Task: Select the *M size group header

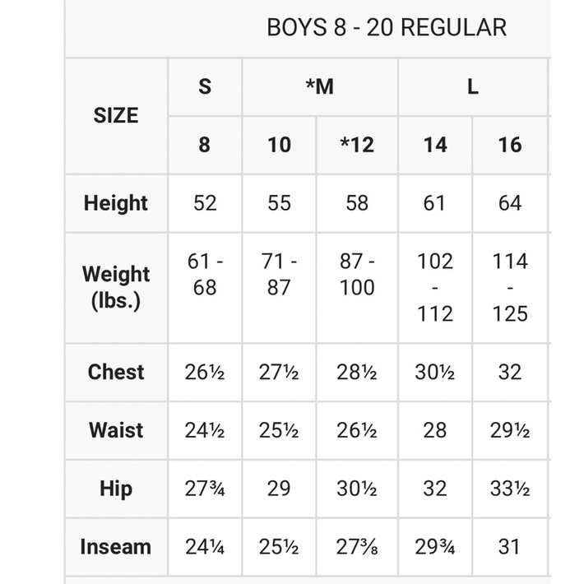Action: (319, 86)
